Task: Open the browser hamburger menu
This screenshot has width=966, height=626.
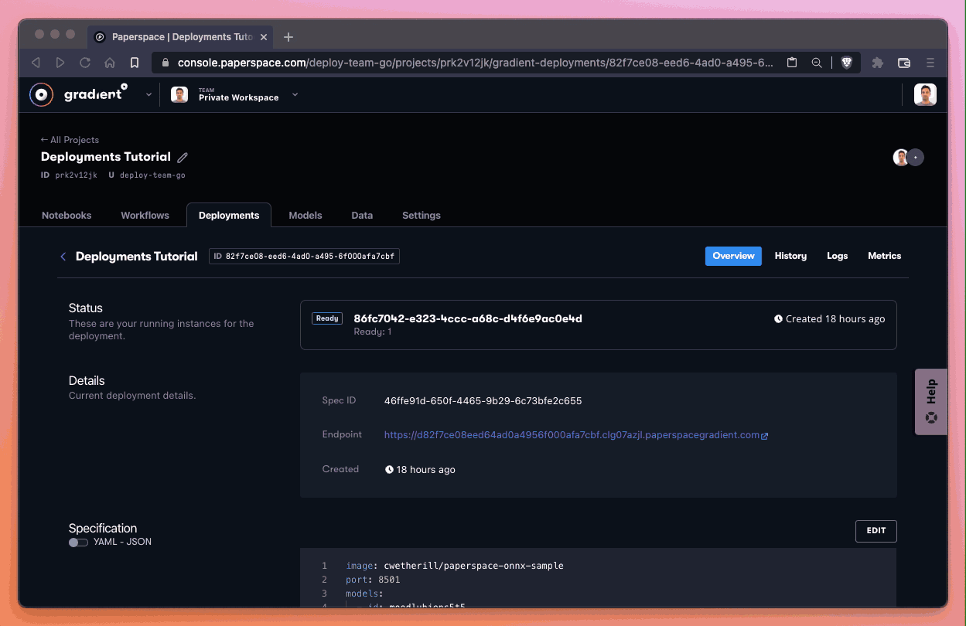Action: [x=930, y=63]
